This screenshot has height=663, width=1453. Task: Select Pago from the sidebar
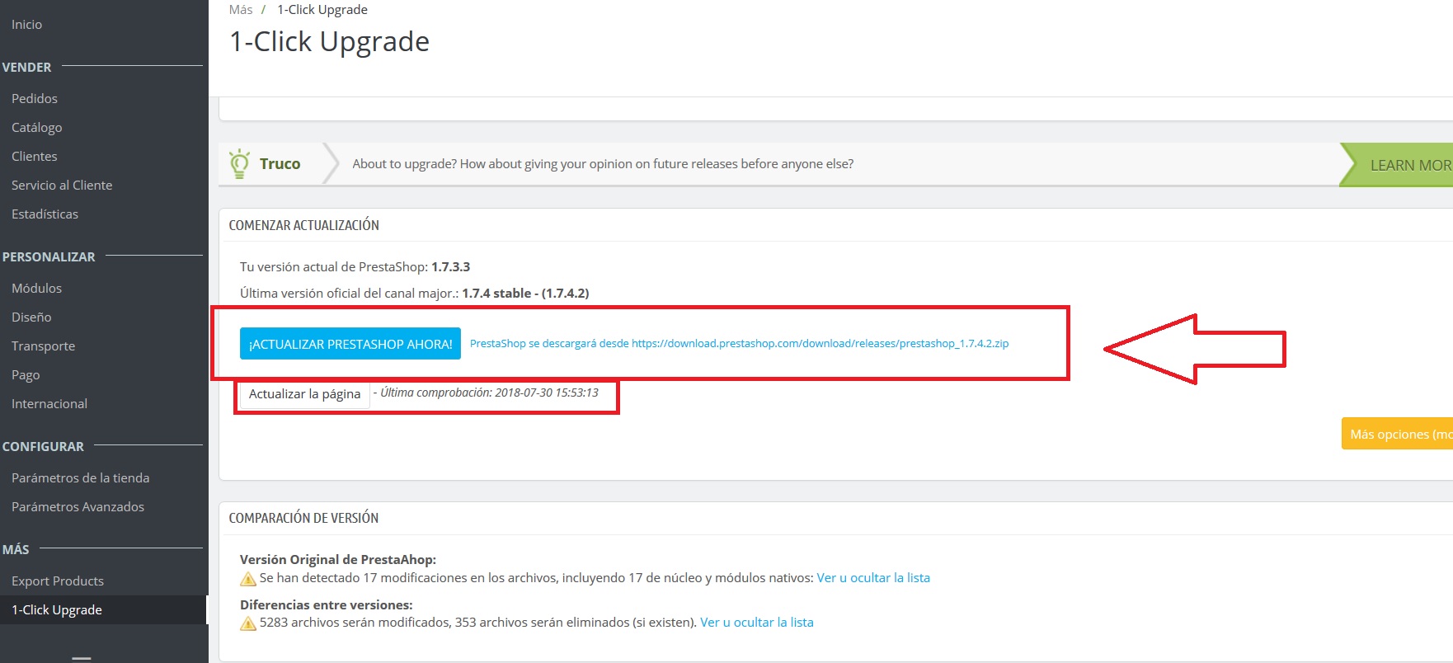coord(26,375)
